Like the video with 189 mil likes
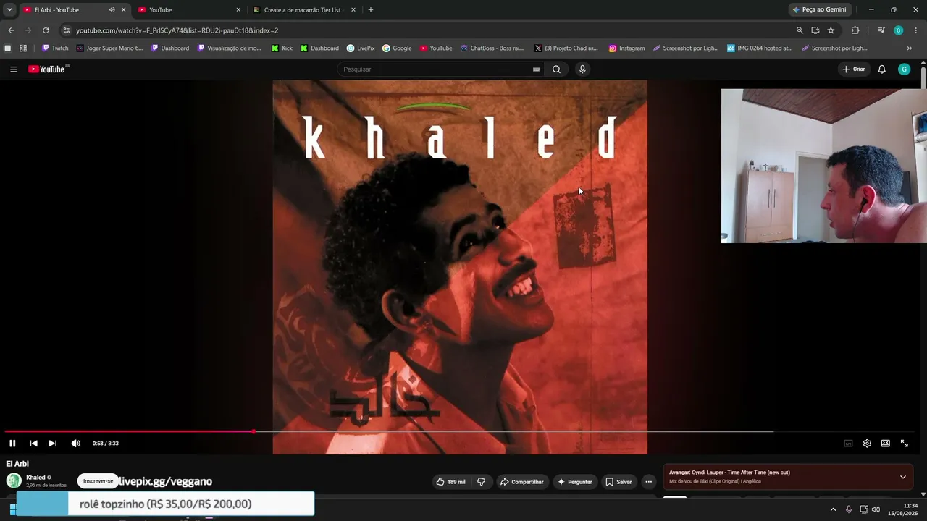 450,482
